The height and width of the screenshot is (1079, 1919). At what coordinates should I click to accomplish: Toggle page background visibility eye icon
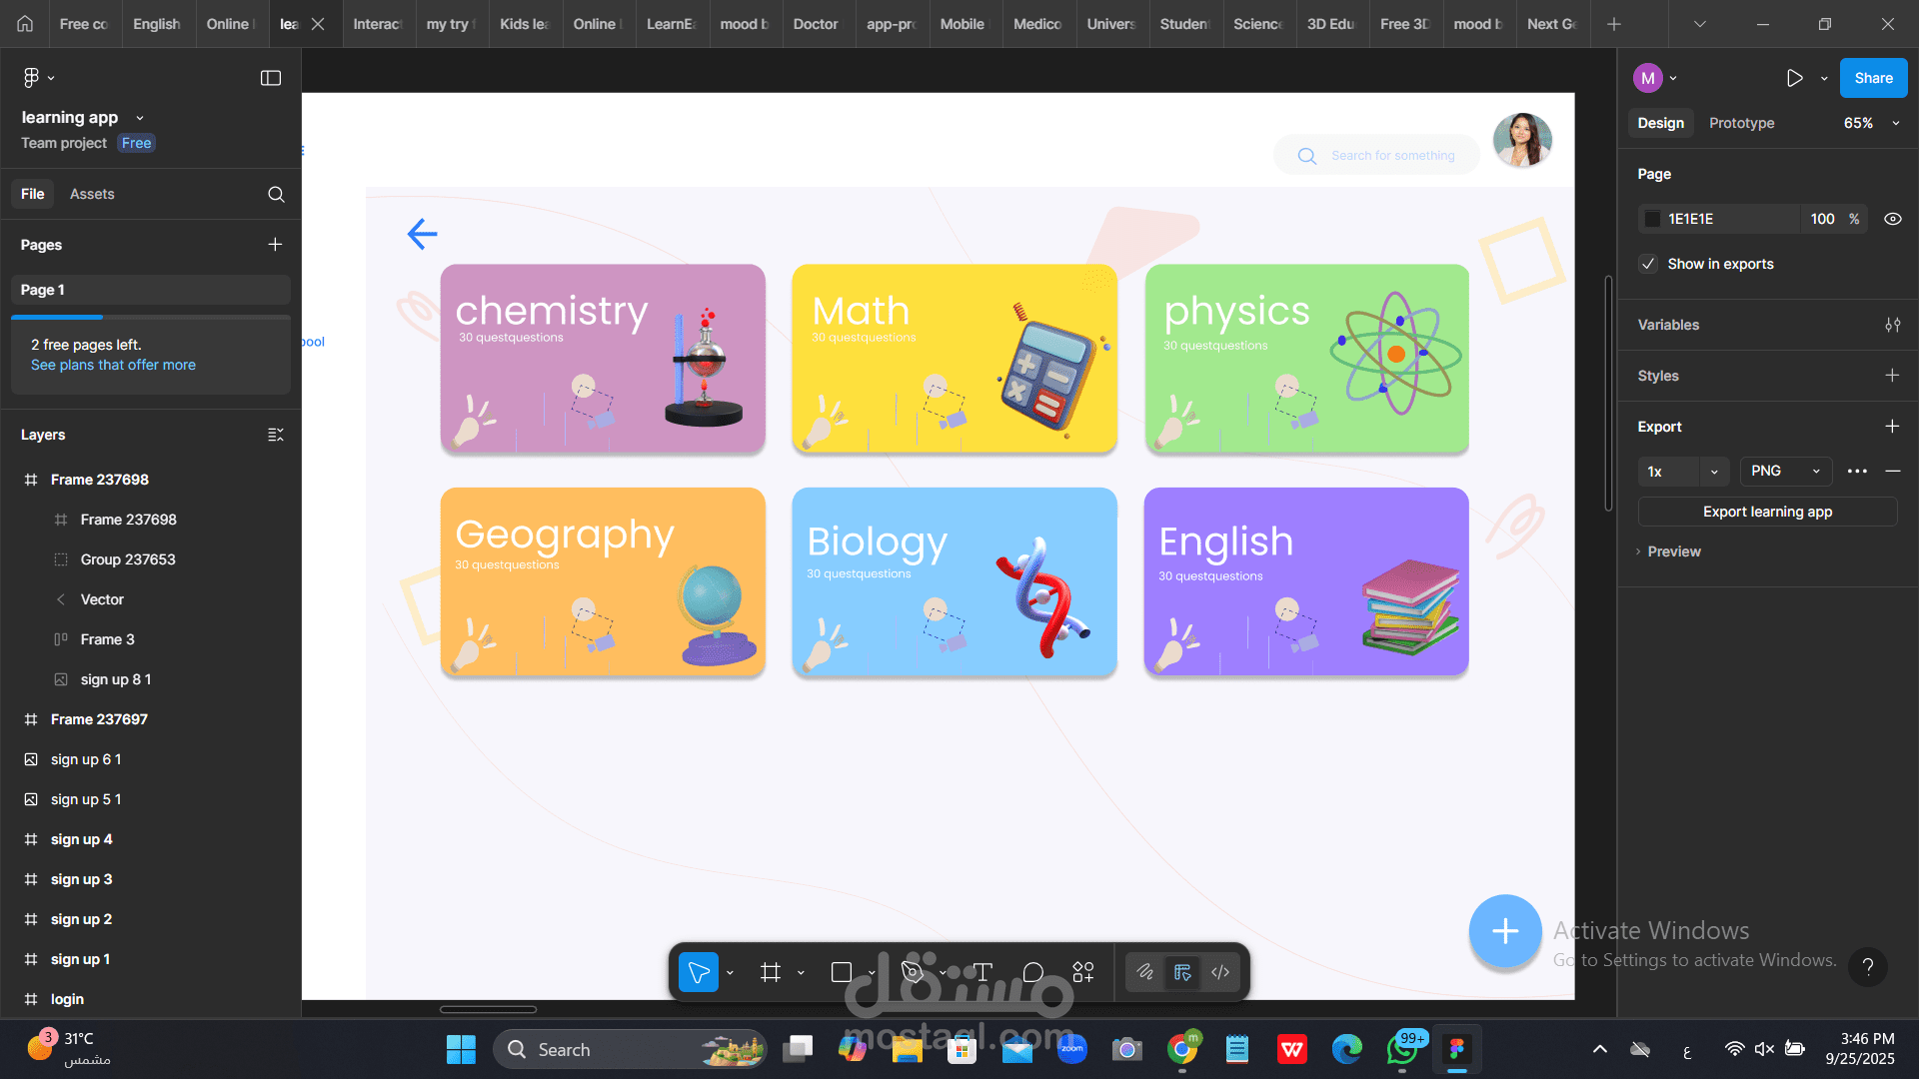[1893, 219]
